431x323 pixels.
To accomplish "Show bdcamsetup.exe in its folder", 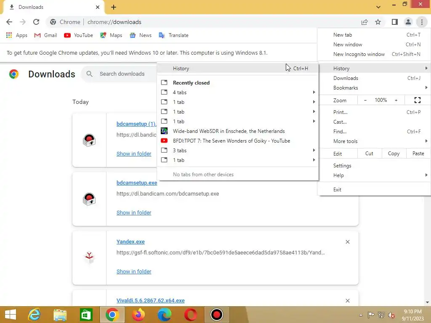I will click(134, 212).
